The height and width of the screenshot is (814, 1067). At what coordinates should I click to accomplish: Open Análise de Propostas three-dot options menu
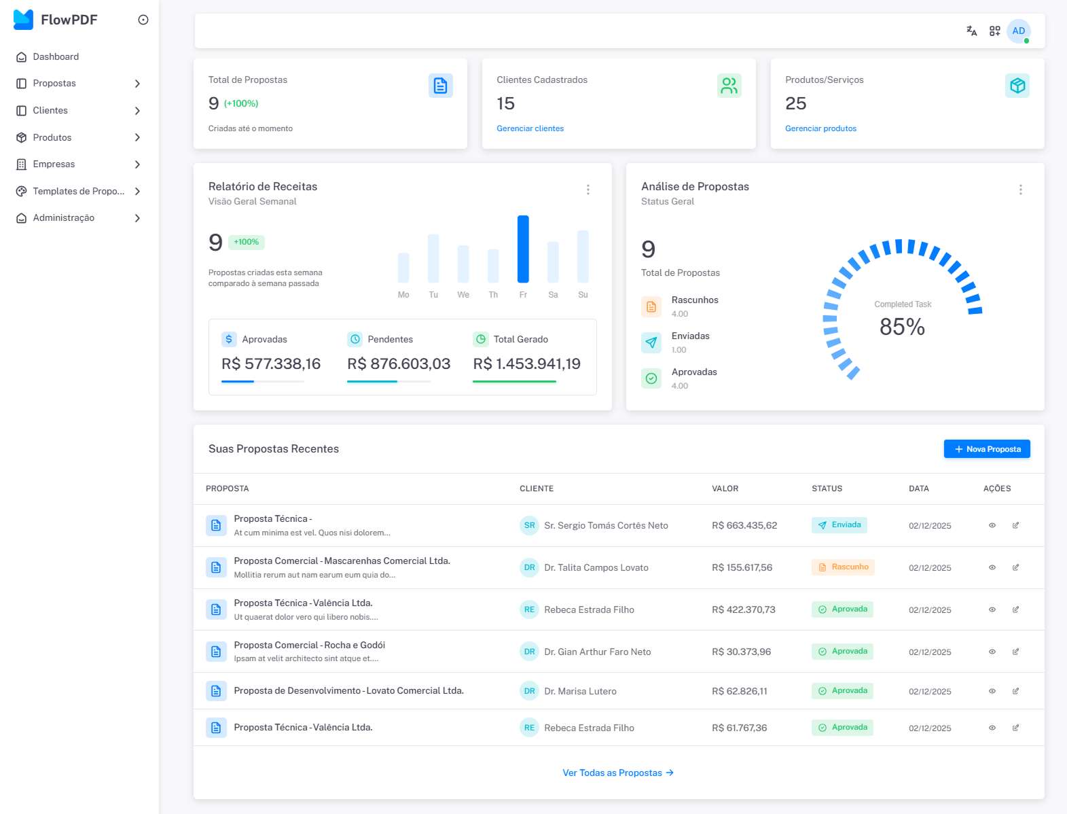(1020, 190)
